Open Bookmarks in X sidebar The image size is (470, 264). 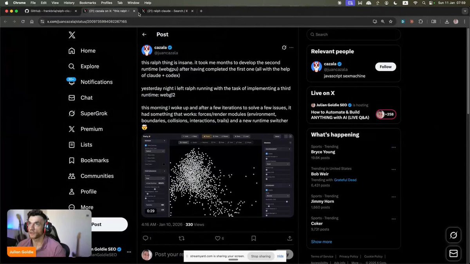(x=88, y=160)
